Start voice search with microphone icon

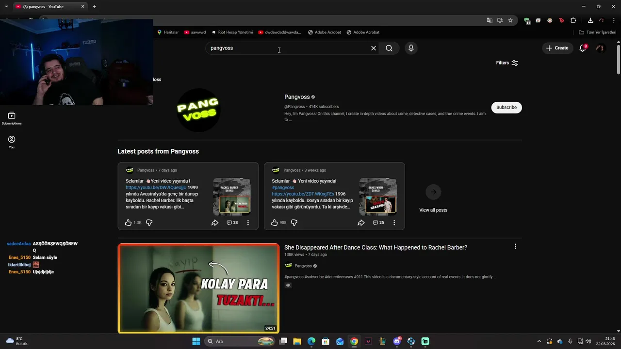(x=411, y=48)
